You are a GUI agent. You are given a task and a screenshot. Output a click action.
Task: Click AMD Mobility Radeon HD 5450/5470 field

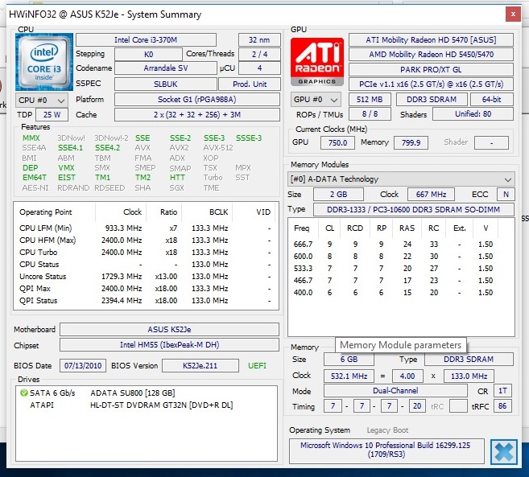pyautogui.click(x=431, y=54)
